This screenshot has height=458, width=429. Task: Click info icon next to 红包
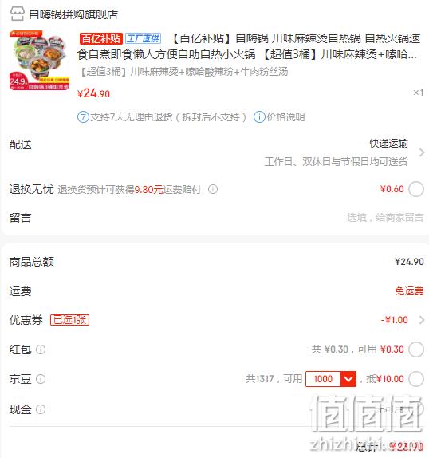point(41,349)
